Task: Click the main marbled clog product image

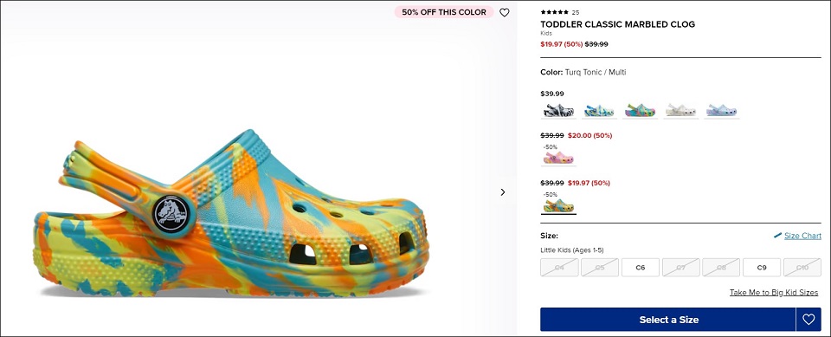Action: click(x=232, y=214)
